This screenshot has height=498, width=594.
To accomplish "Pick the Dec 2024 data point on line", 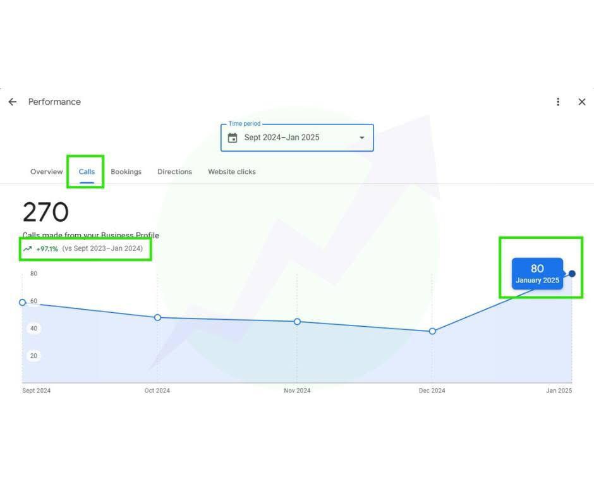I will 432,331.
